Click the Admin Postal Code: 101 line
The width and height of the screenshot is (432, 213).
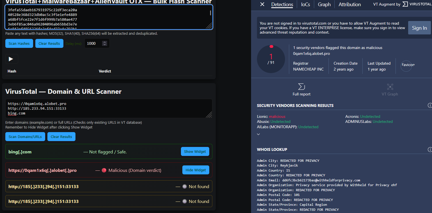coord(278,195)
